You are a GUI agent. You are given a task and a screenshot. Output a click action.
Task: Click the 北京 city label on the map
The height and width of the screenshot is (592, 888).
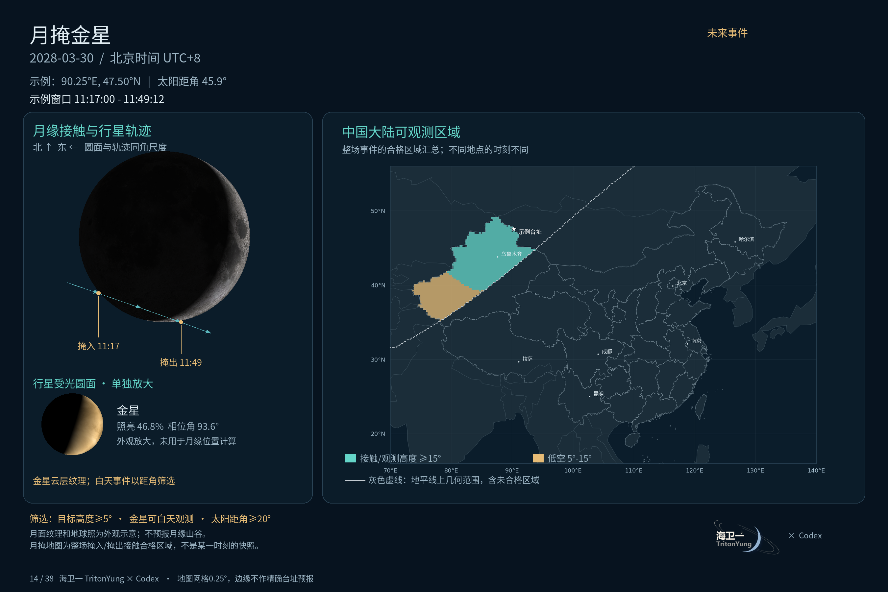coord(681,283)
